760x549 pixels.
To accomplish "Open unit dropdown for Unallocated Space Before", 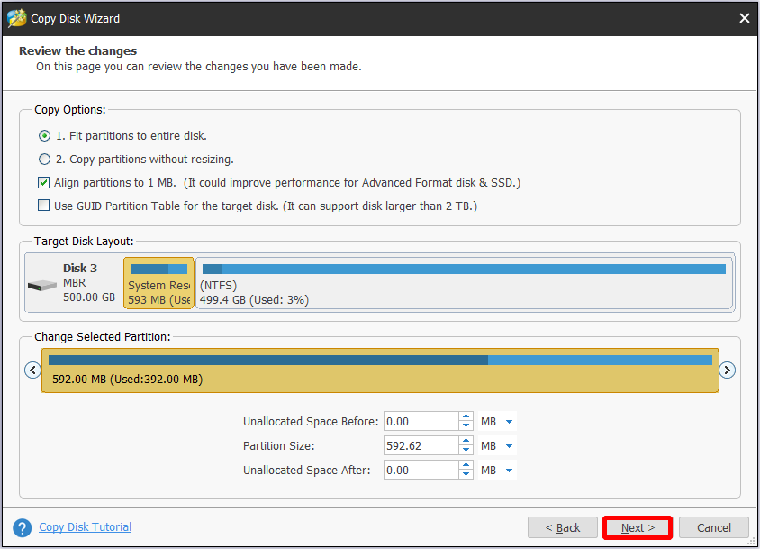I will (x=509, y=422).
